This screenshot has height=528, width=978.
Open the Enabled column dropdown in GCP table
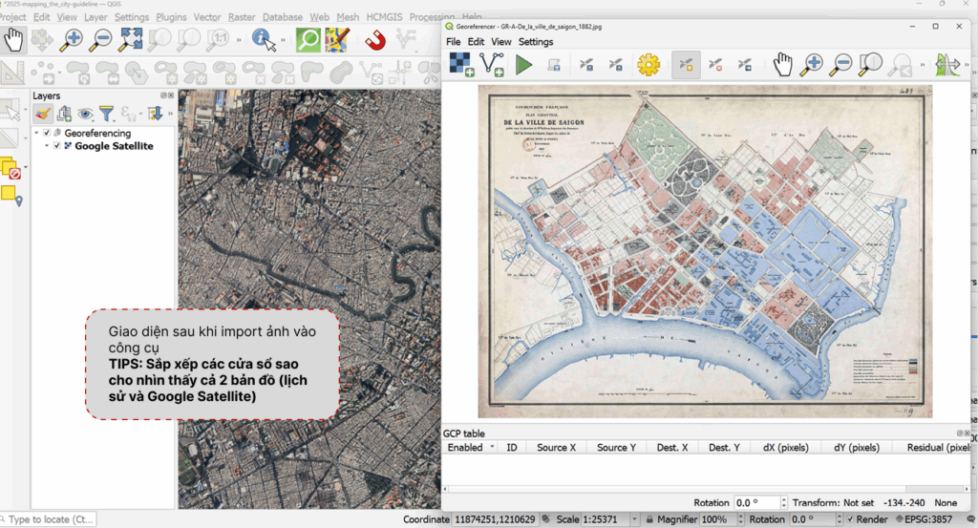pos(492,447)
